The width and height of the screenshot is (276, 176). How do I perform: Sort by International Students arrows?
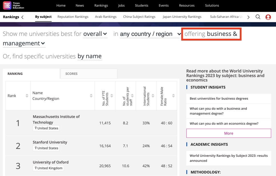(153, 96)
